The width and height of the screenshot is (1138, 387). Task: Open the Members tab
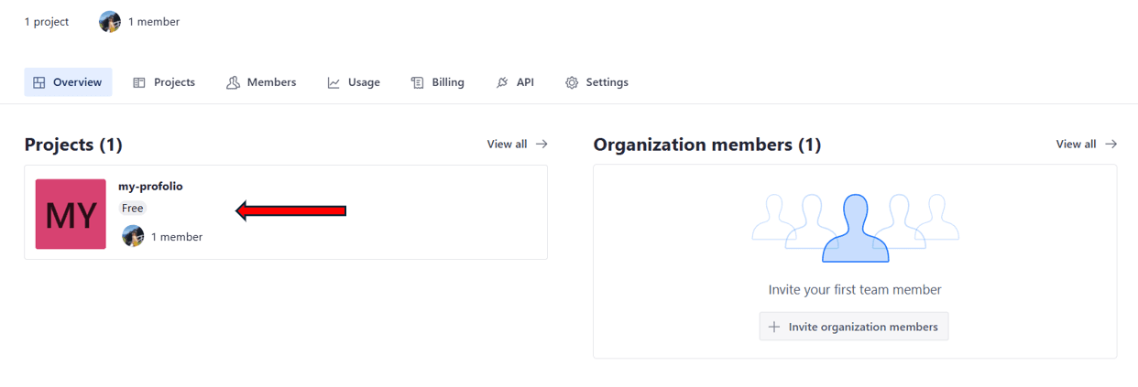(261, 82)
